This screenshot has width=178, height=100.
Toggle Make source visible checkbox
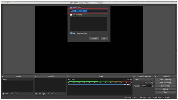(71, 33)
